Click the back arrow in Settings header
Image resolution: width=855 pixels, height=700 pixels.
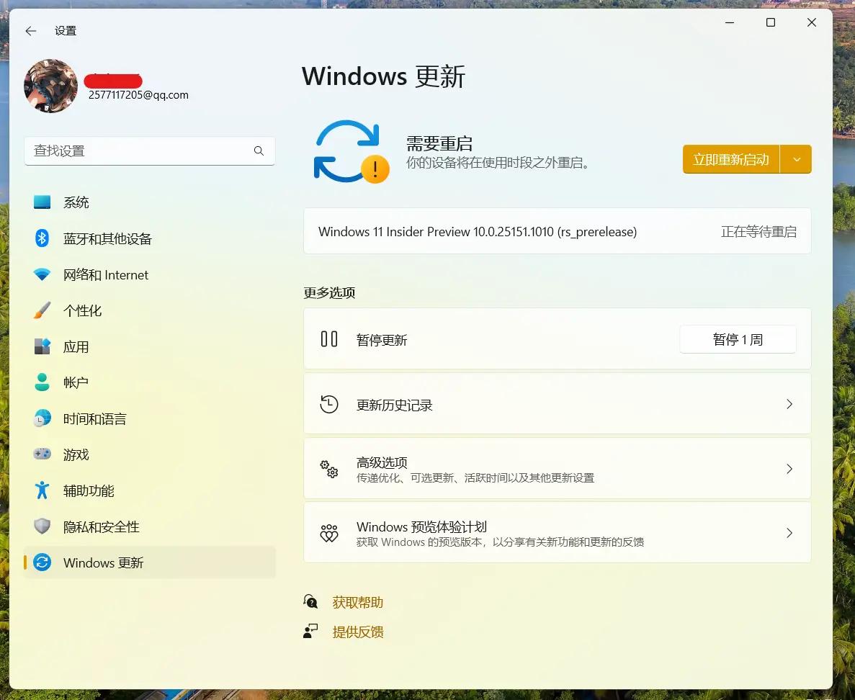pos(30,31)
